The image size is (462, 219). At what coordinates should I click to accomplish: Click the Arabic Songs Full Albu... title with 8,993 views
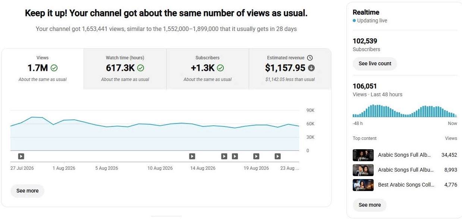tap(406, 170)
